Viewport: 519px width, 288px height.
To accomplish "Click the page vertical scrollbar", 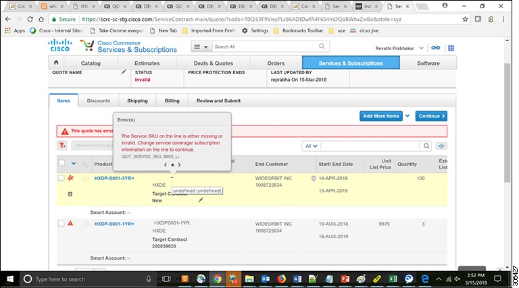I will pyautogui.click(x=507, y=122).
